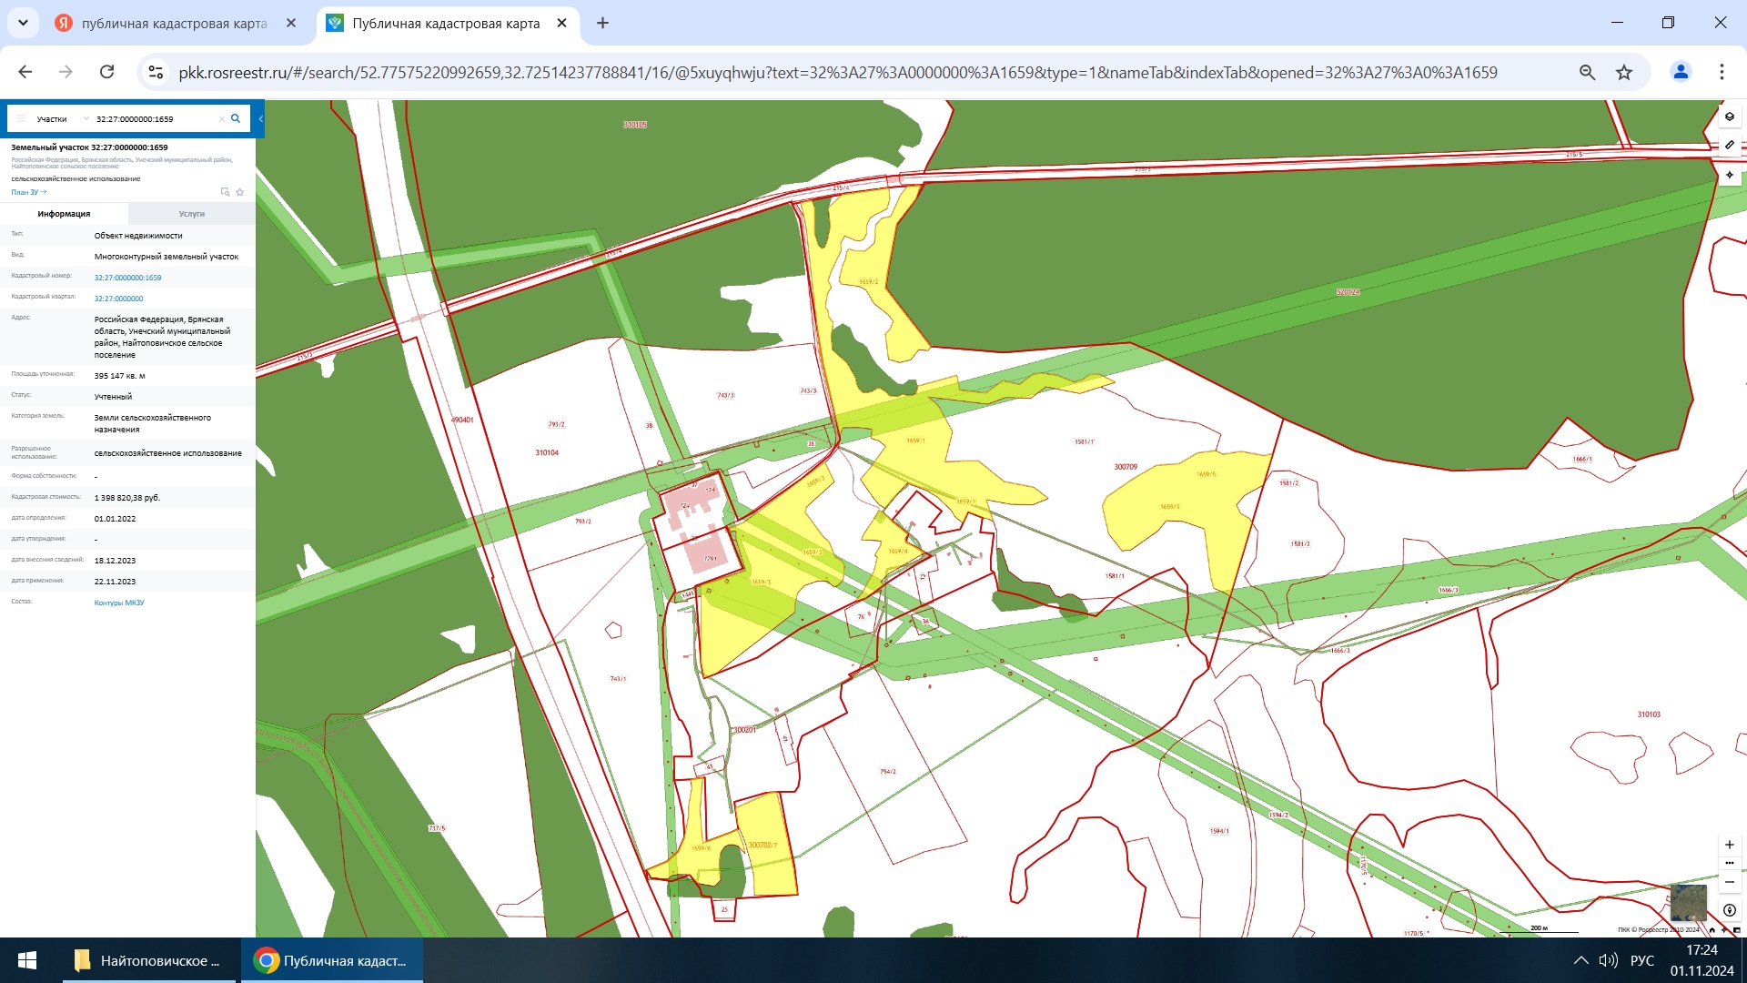Reload the current page

106,72
